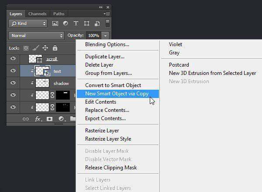Click the lock all padlock icon
Viewport: 262px width, 192px height.
tap(55, 48)
